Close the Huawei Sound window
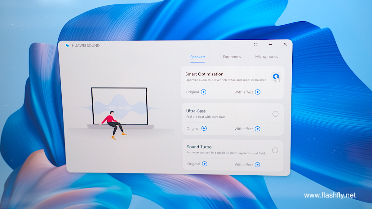372x209 pixels. tap(285, 45)
